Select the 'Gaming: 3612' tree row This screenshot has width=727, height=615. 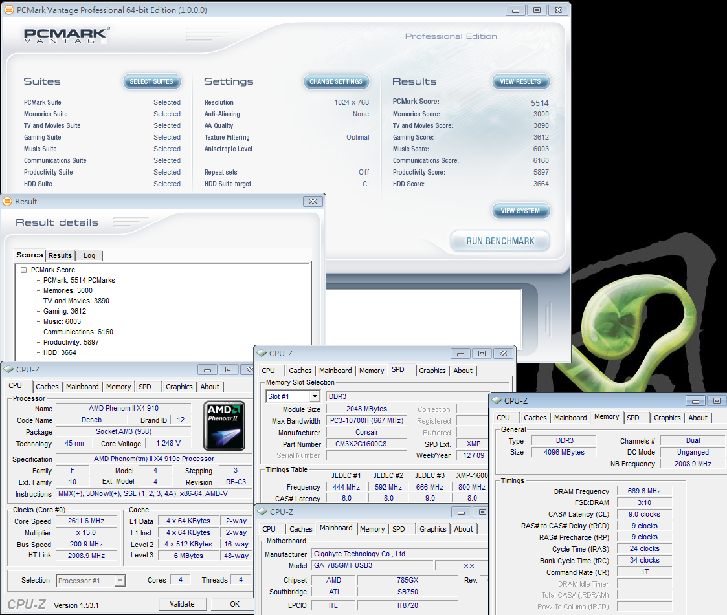[x=65, y=311]
